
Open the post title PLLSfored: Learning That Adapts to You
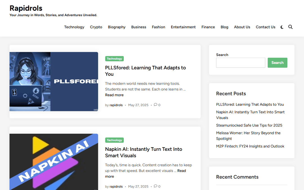[146, 71]
